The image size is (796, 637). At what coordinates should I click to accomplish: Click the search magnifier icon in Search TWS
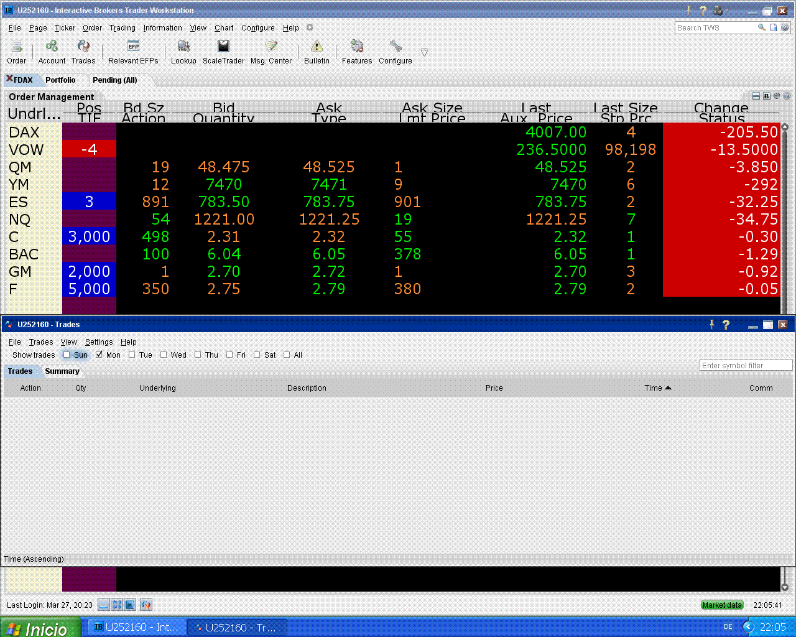pos(761,27)
